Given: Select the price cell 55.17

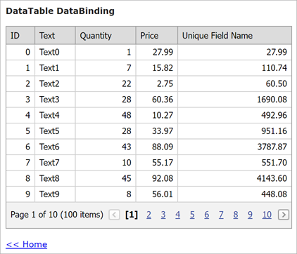Looking at the screenshot, I should pos(157,163).
